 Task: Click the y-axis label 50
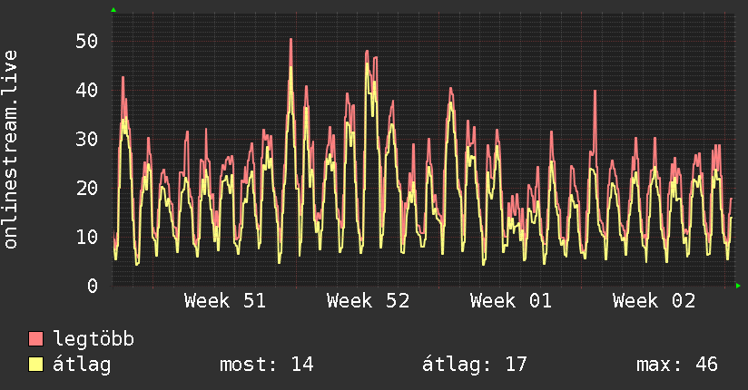pyautogui.click(x=87, y=41)
